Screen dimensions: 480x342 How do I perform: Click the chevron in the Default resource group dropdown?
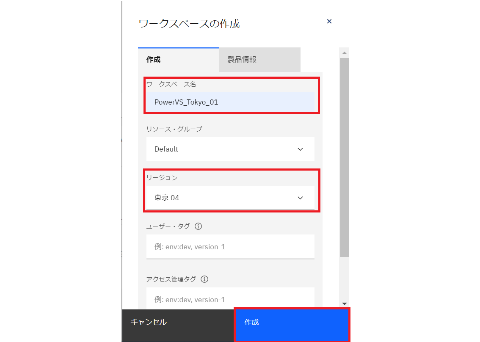coord(300,149)
